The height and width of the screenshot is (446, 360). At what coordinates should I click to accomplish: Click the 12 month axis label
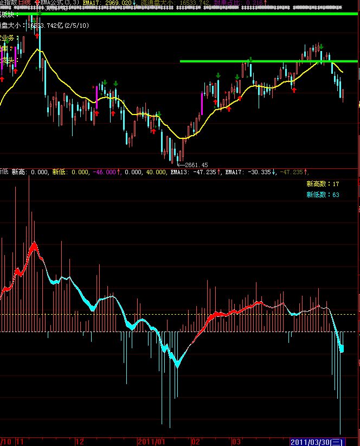pos(80,442)
